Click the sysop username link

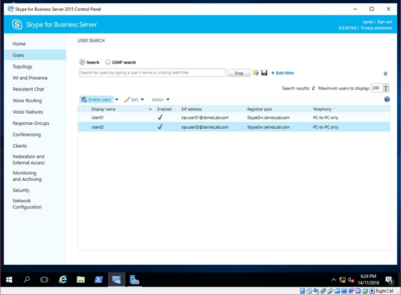click(368, 22)
